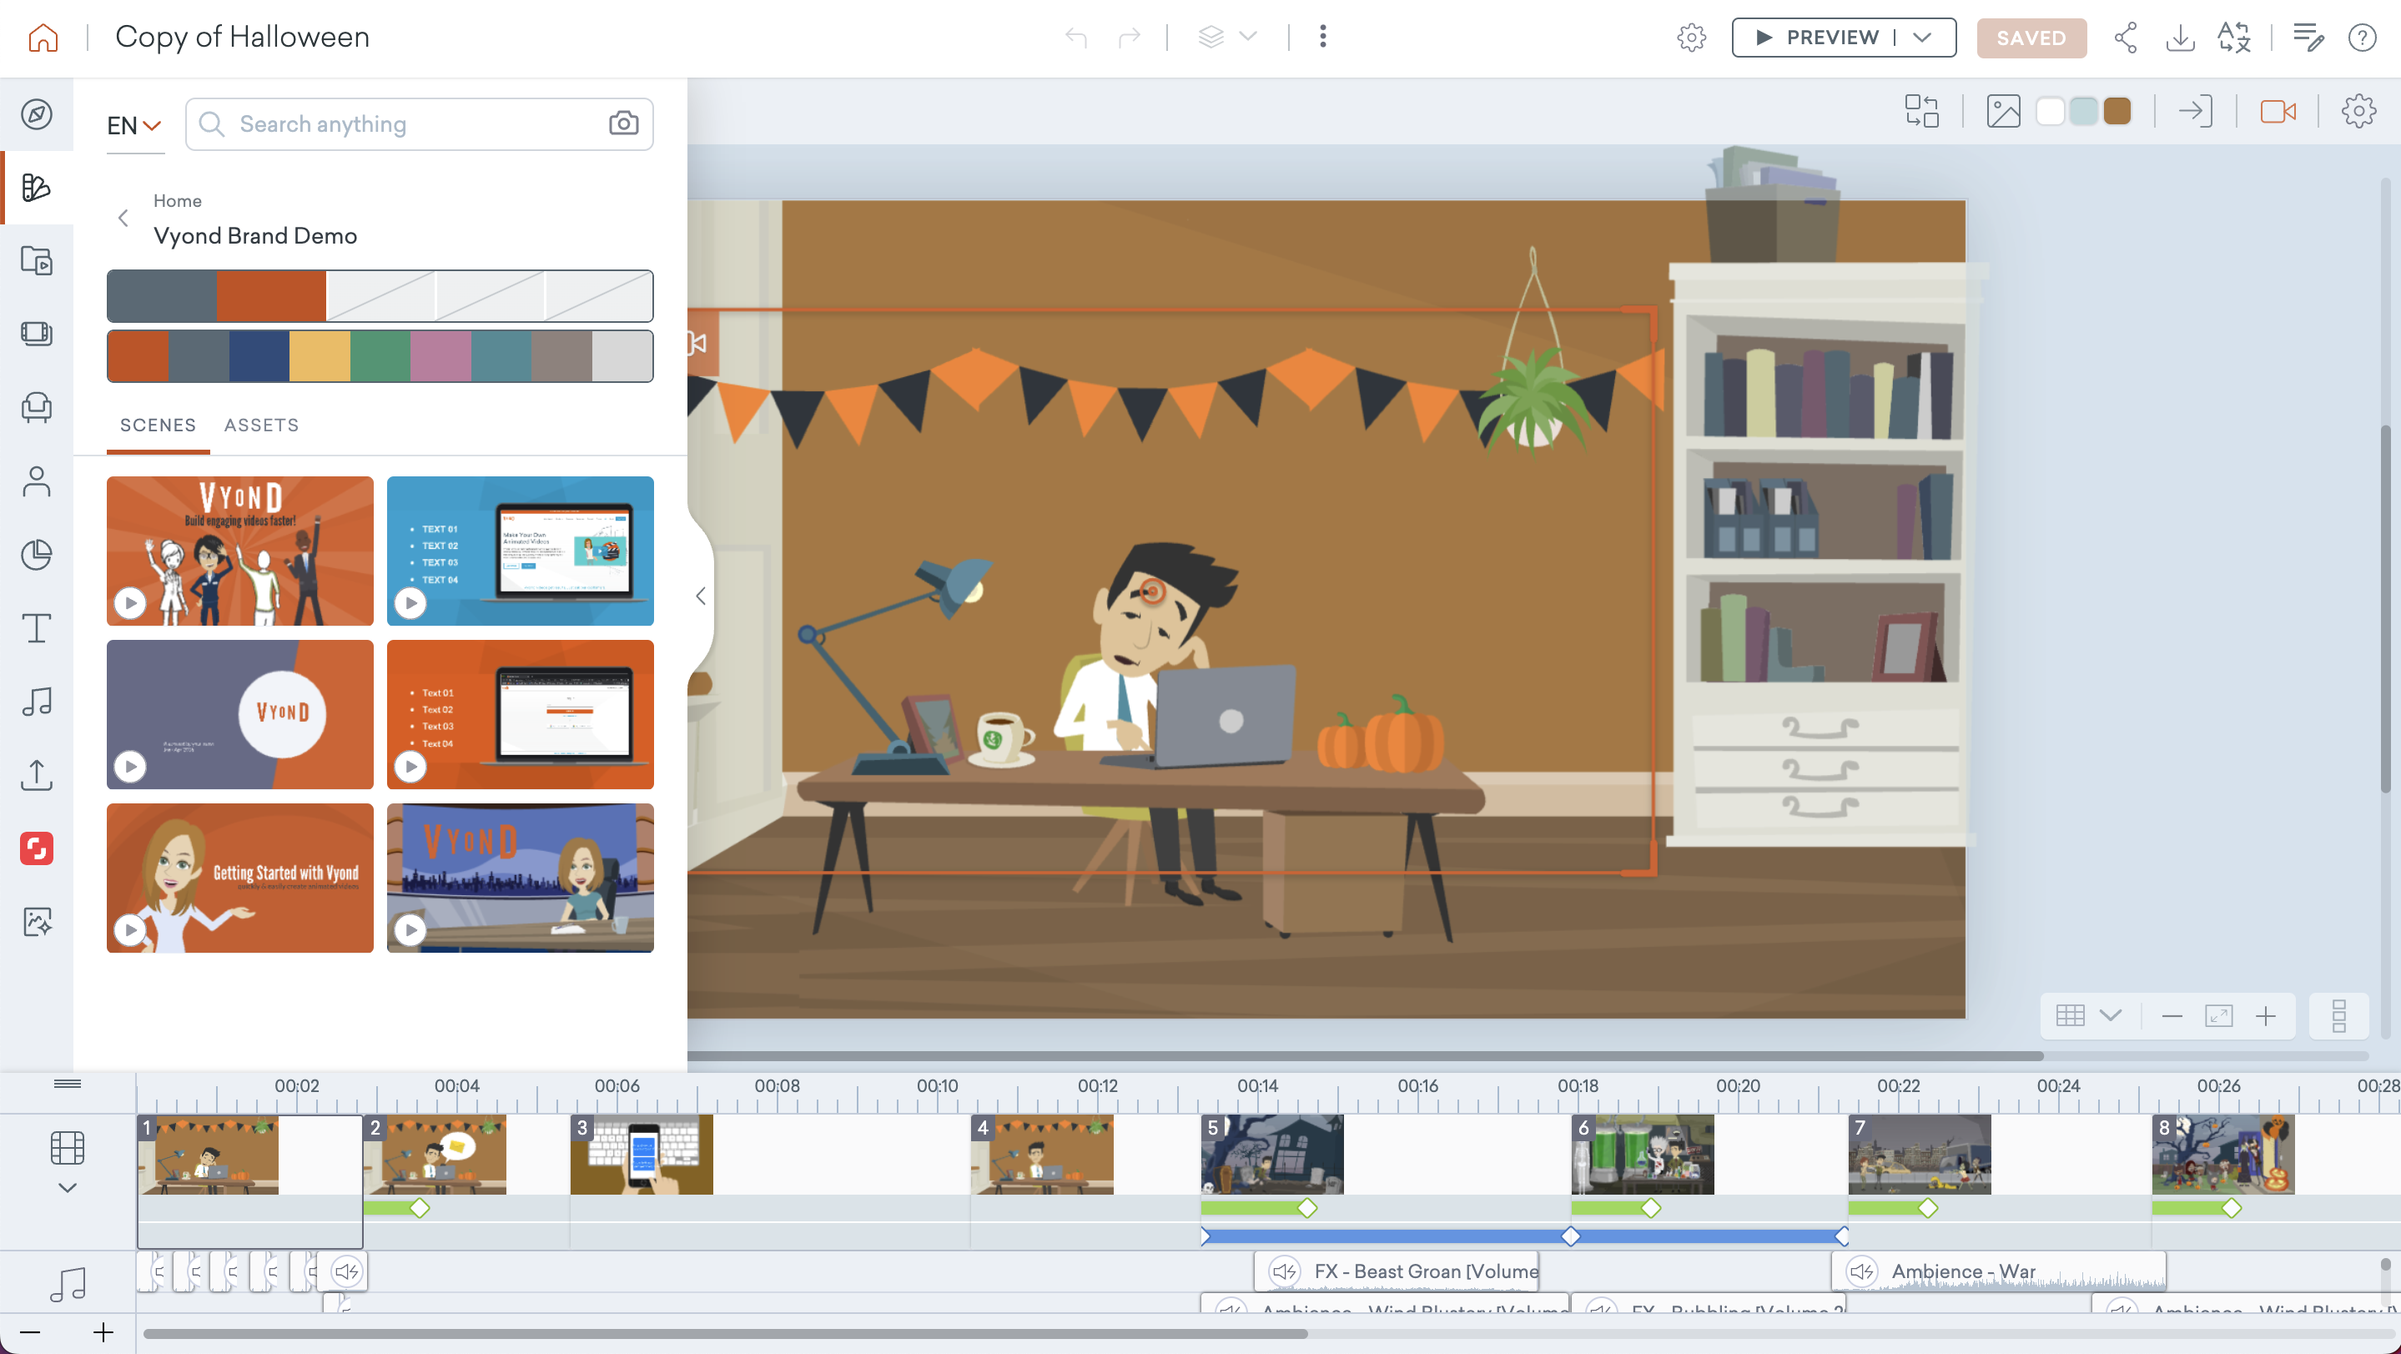Screen dimensions: 2401x1354
Task: Open the enter effect tool
Action: coord(2195,111)
